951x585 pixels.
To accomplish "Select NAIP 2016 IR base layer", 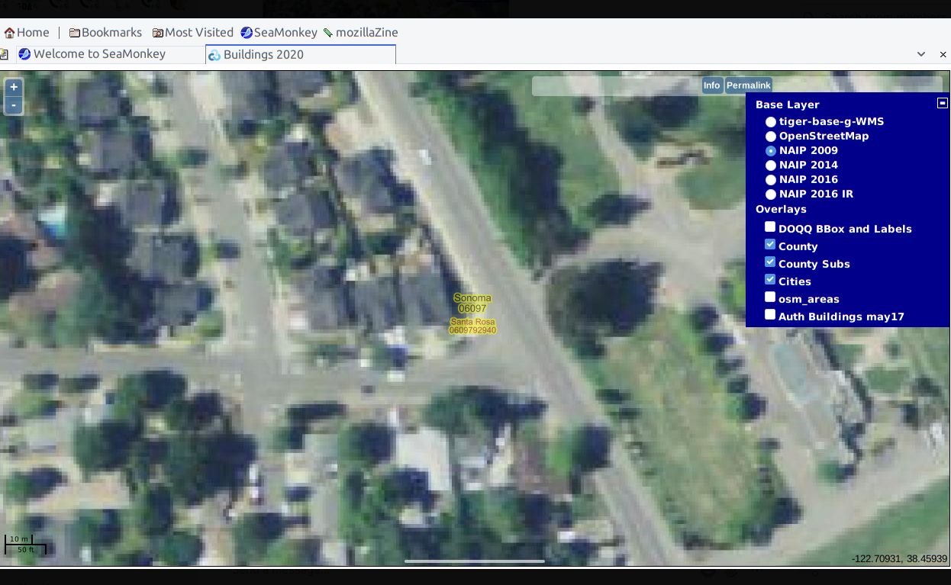I will pyautogui.click(x=771, y=194).
